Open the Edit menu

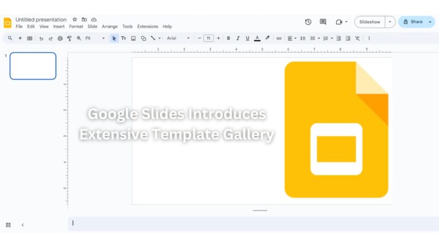click(x=31, y=27)
